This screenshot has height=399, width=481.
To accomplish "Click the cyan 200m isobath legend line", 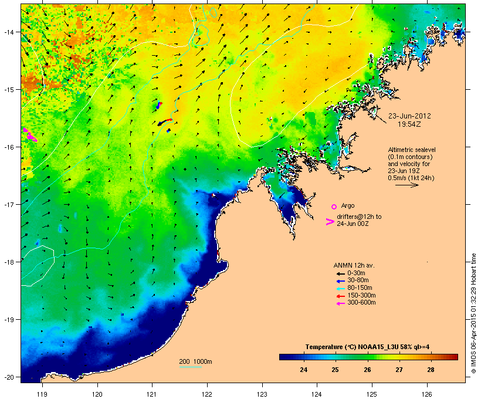I will tap(190, 367).
